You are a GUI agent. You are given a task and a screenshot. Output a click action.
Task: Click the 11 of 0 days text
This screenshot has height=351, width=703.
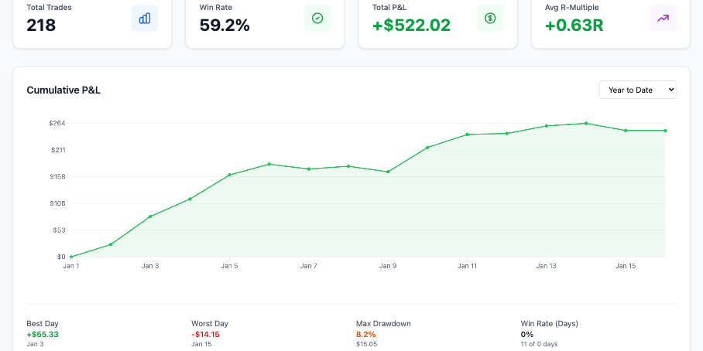540,344
